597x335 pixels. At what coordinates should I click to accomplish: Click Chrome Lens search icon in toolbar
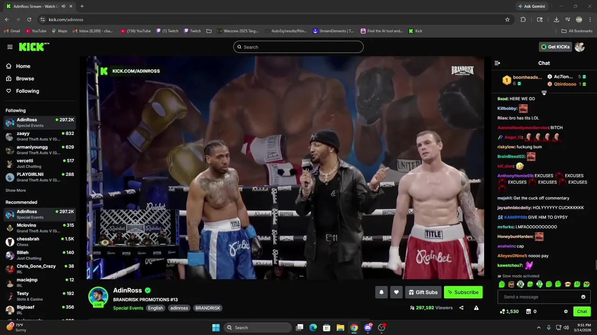(x=540, y=20)
